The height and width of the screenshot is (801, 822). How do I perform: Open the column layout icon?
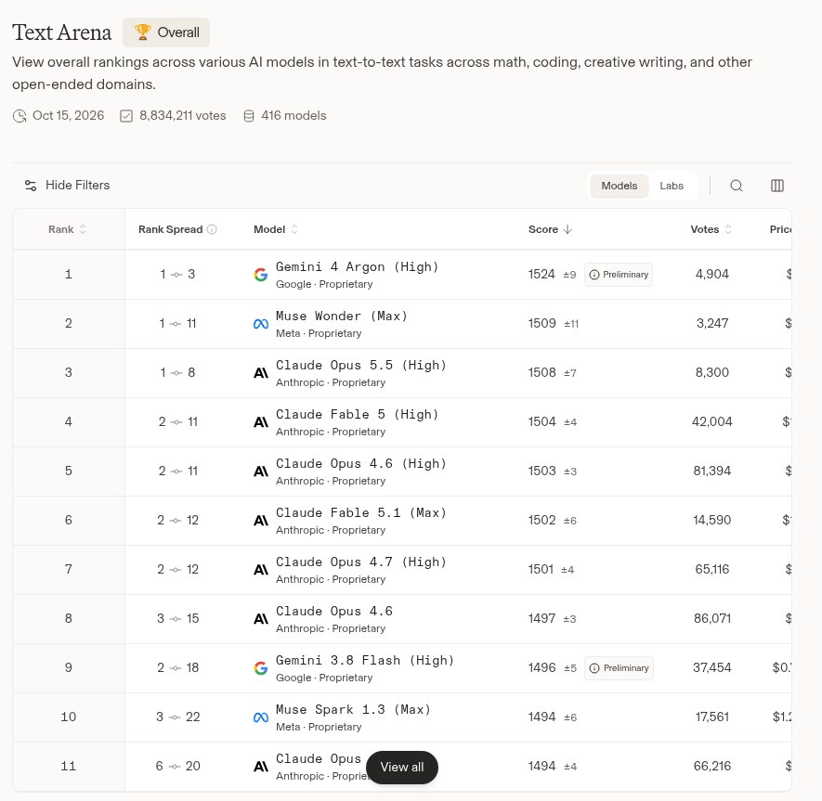pos(776,186)
